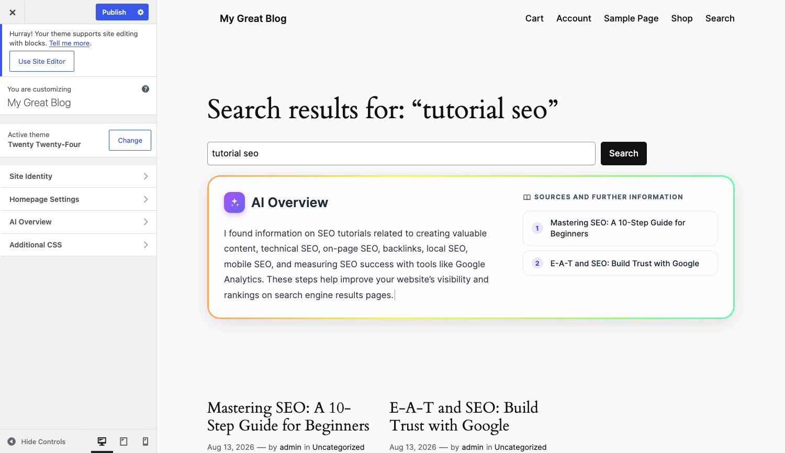
Task: Expand the Homepage Settings section
Action: click(78, 199)
